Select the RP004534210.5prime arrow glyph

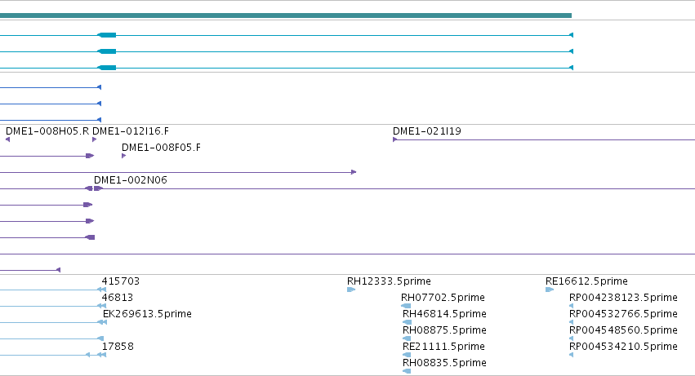pyautogui.click(x=572, y=355)
